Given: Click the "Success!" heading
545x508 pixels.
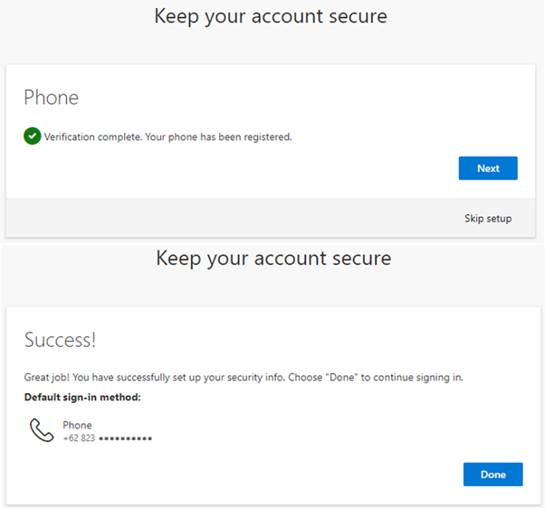Looking at the screenshot, I should pyautogui.click(x=60, y=340).
